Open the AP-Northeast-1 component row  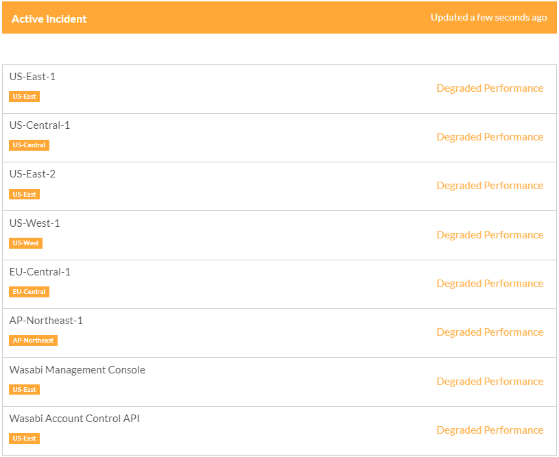[x=280, y=333]
